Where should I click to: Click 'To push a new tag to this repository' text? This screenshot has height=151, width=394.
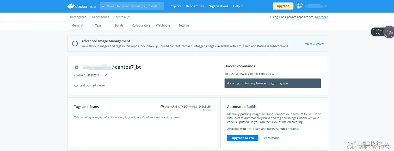click(249, 74)
